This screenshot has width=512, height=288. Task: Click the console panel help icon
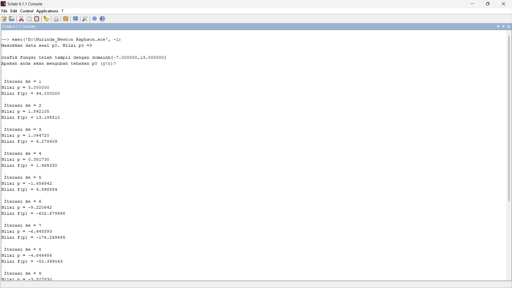(498, 27)
